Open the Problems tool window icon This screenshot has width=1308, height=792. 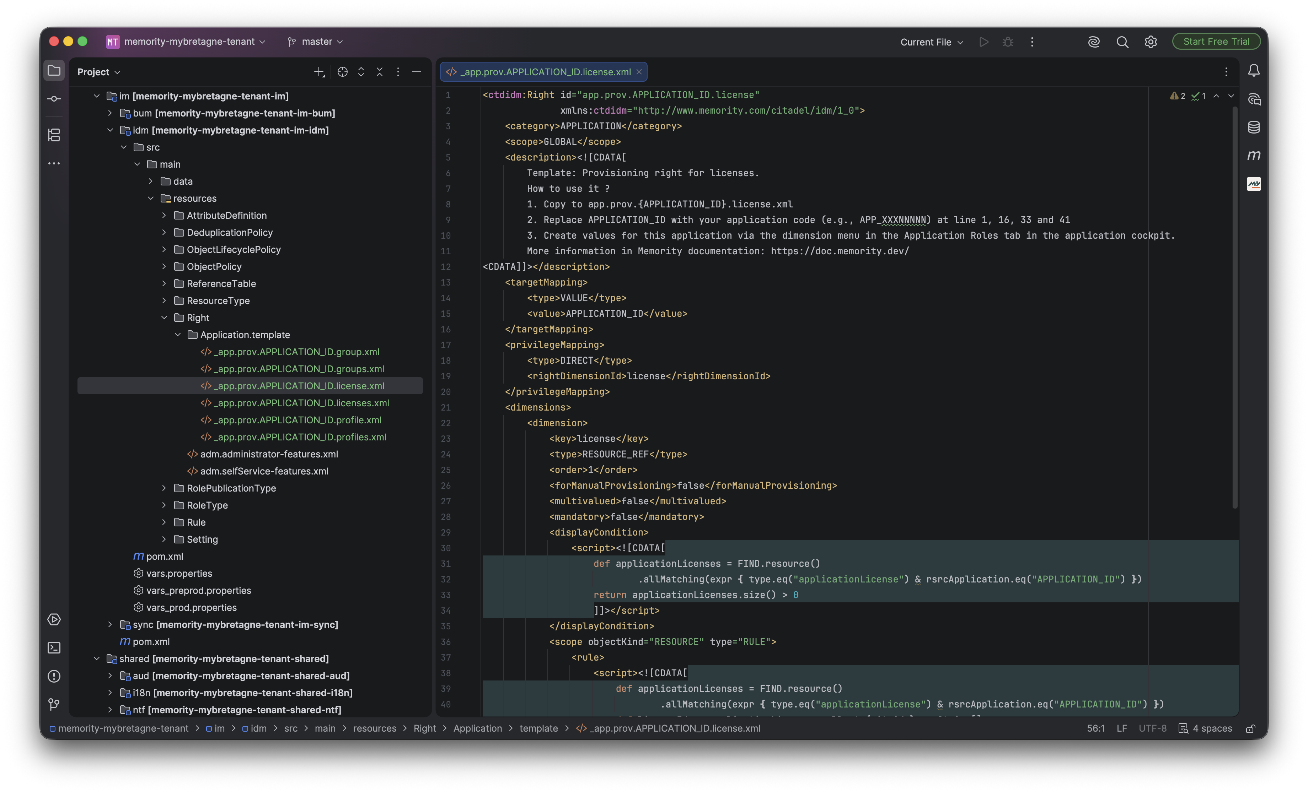coord(54,676)
